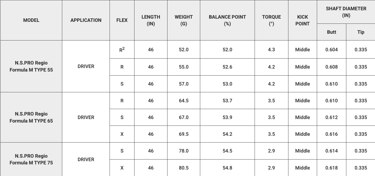Click the 64.5 weight cell
The height and width of the screenshot is (176, 375).
click(184, 101)
